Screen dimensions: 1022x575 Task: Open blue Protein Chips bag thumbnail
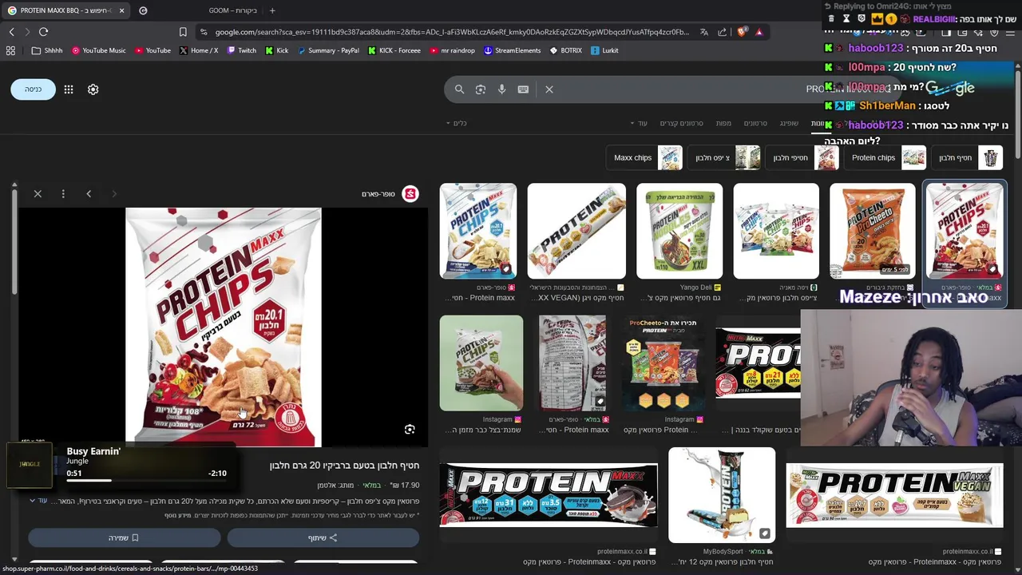point(478,232)
